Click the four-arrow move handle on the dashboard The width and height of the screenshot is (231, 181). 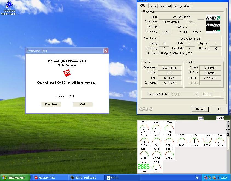tap(228, 130)
